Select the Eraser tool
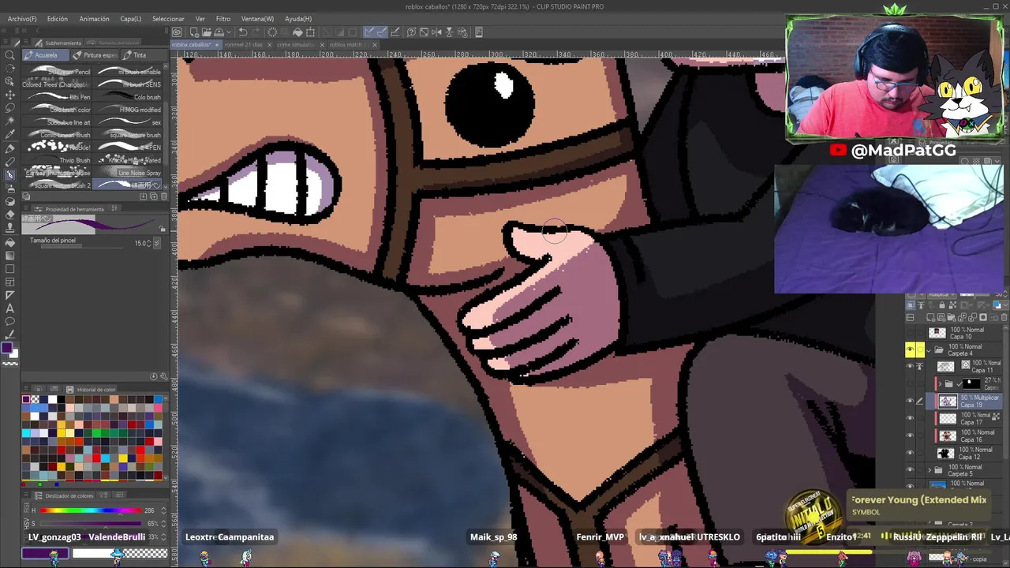The width and height of the screenshot is (1010, 568). (10, 215)
